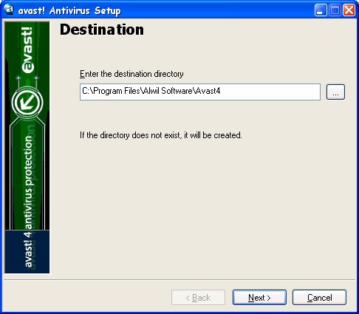
Task: Click the dark blue avast! 4 block of the banner
Action: click(x=27, y=251)
